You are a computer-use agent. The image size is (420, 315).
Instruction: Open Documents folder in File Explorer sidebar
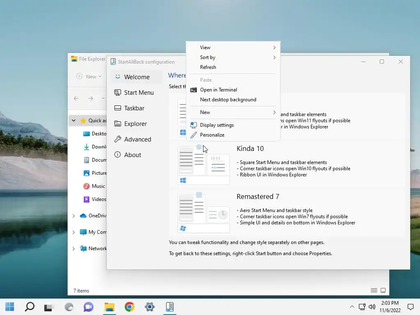(95, 160)
